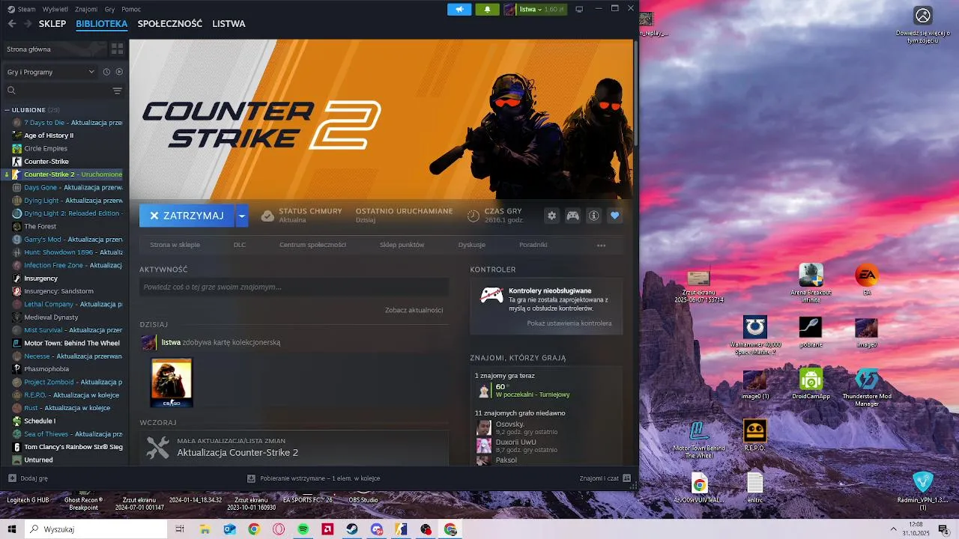Open Outlook taskbar icon

229,529
